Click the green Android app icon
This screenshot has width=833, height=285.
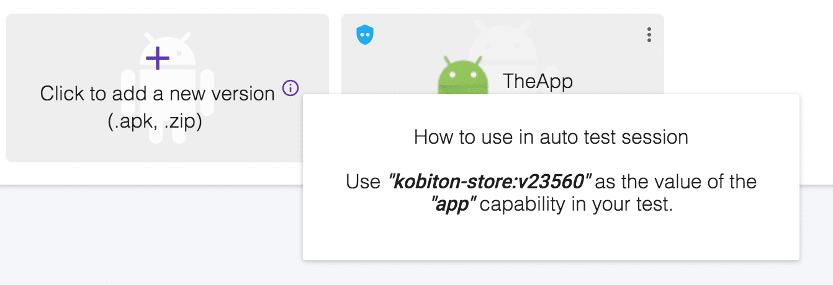coord(461,76)
